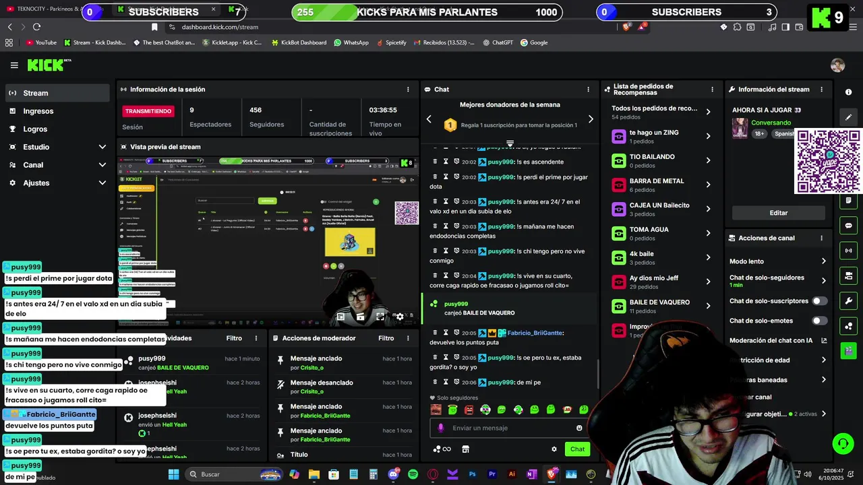Click Fabricio_BriiGantte username in chat

pos(535,333)
